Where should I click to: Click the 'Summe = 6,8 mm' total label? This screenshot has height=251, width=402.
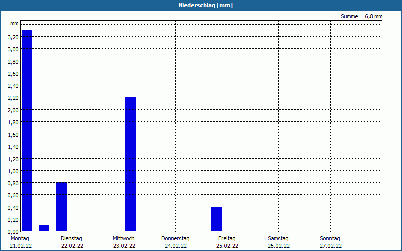pyautogui.click(x=361, y=16)
